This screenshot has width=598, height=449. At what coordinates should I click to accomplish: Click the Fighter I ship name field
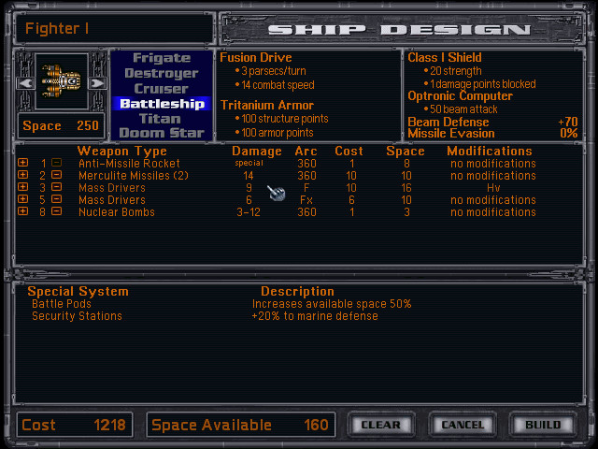(112, 28)
